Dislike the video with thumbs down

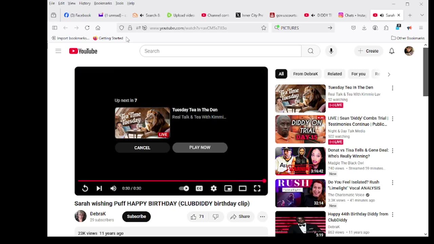point(216,217)
